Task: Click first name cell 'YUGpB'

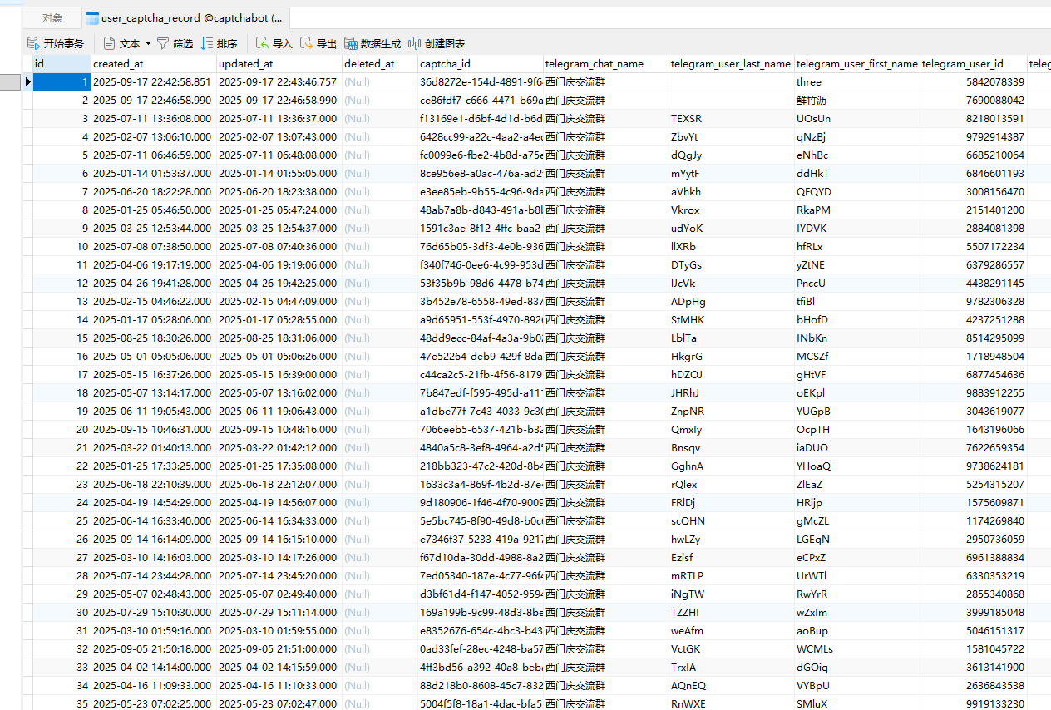Action: coord(857,411)
